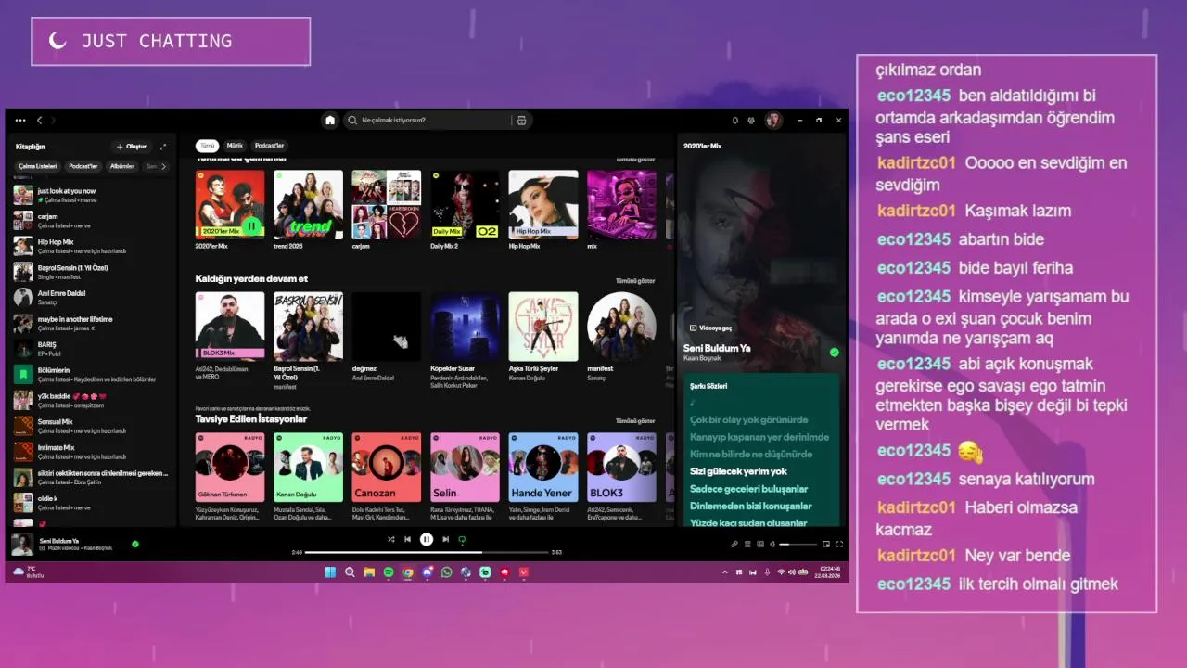
Task: Toggle the lyrics view microphone icon
Action: tap(734, 545)
